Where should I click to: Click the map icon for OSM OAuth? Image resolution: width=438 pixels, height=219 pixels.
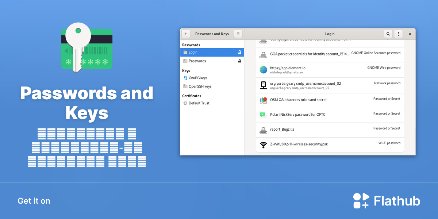click(x=263, y=100)
